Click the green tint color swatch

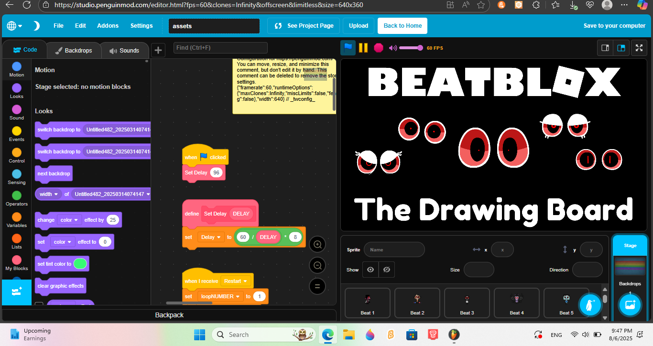tap(80, 264)
